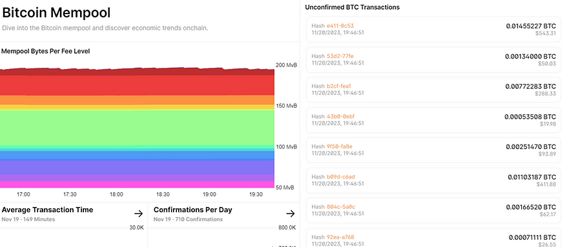Click the orange fee band in chart
Screen dimensions: 565x247
click(x=137, y=100)
